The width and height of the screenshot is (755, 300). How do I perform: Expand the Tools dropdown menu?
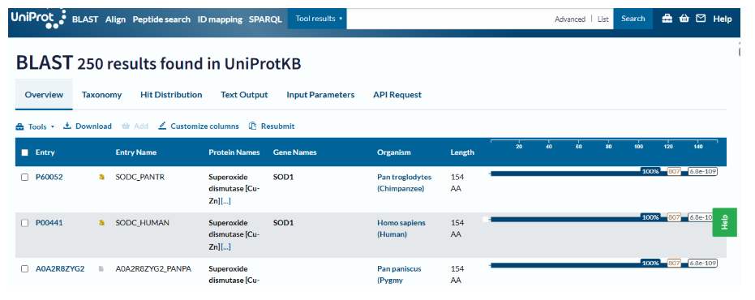35,126
